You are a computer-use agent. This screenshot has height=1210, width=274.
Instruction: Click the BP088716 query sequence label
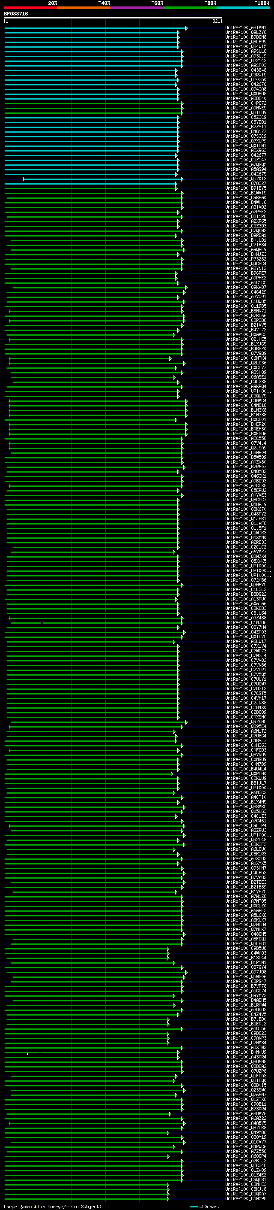(x=16, y=14)
